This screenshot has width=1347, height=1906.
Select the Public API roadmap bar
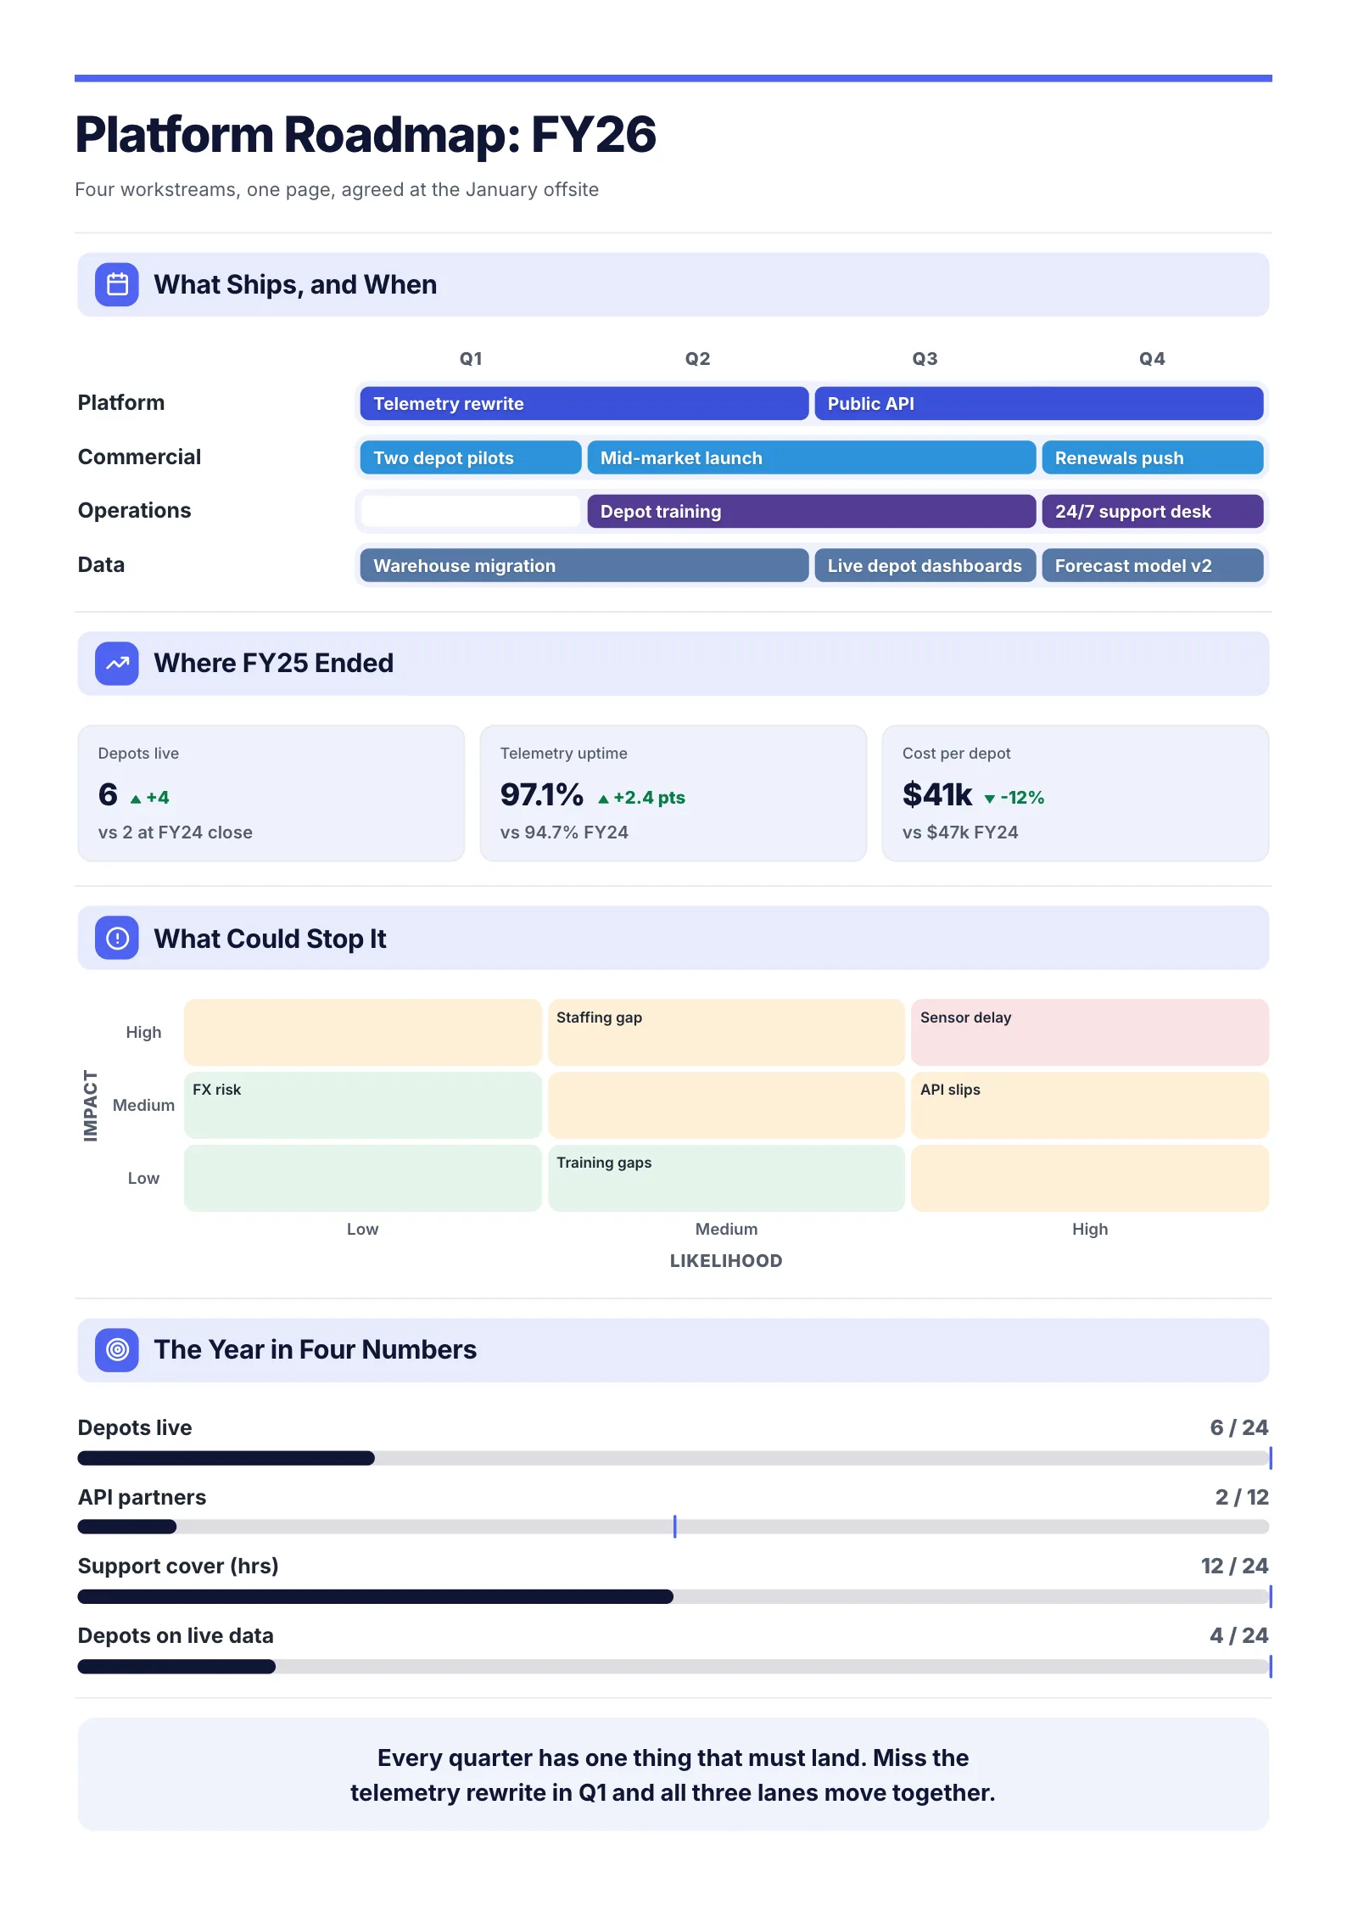point(1038,404)
